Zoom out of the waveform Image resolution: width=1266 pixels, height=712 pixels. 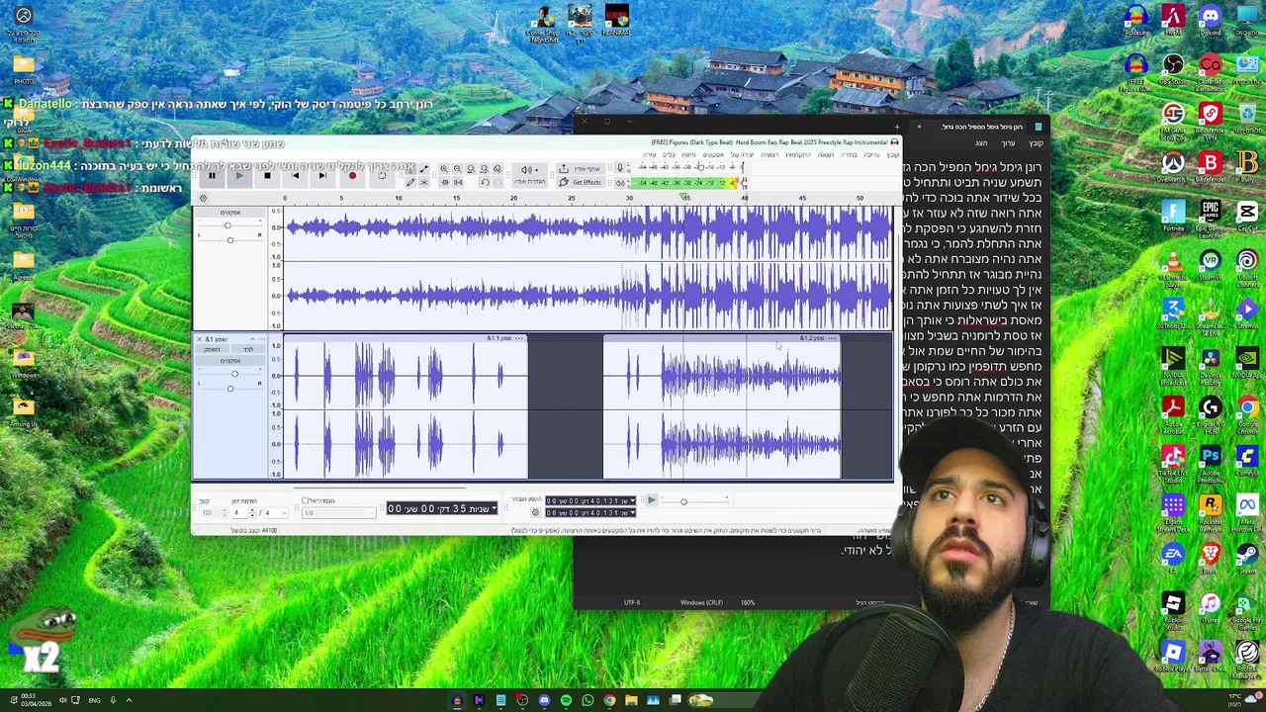457,169
